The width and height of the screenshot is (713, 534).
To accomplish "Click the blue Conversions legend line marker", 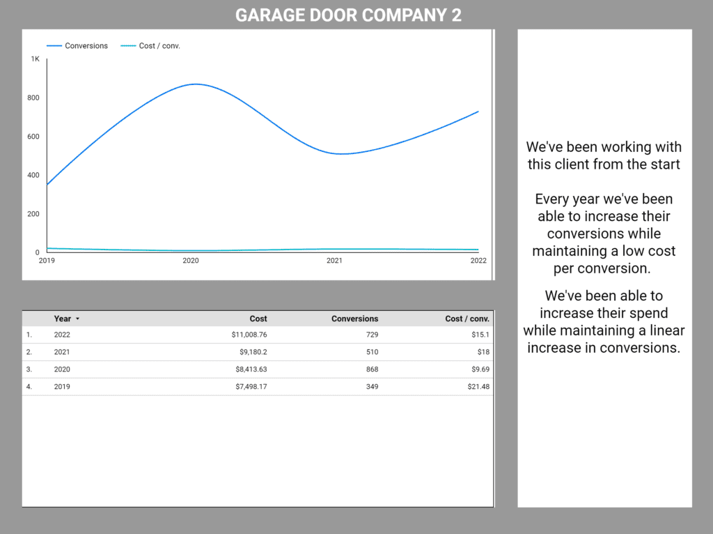I will 55,45.
